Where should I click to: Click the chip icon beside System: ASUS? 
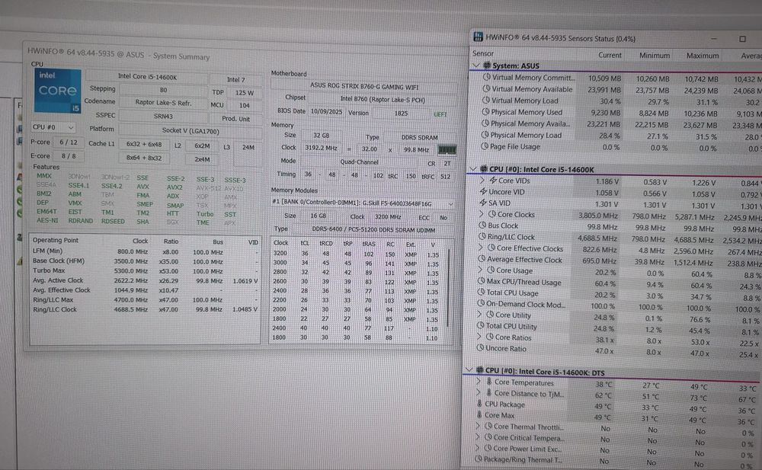pyautogui.click(x=486, y=65)
